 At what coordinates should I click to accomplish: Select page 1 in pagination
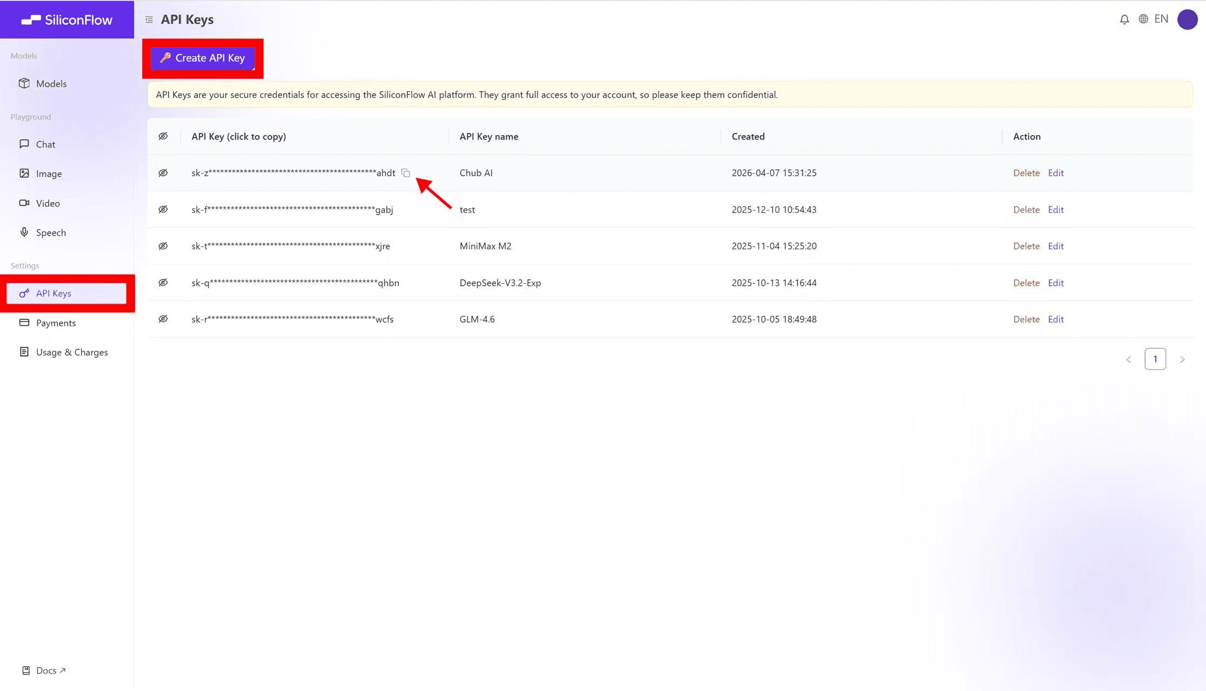point(1155,359)
